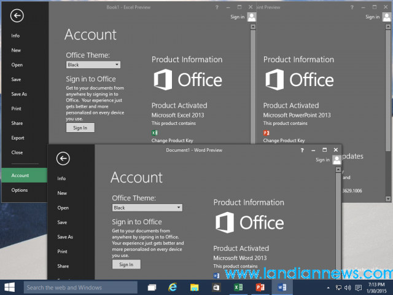Click the back arrow in the Word backstage
Image resolution: width=393 pixels, height=295 pixels.
pos(63,159)
